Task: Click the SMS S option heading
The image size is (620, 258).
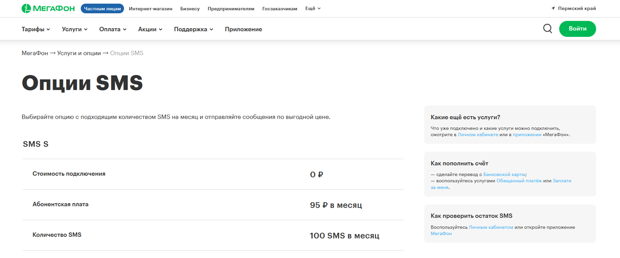Action: point(36,144)
